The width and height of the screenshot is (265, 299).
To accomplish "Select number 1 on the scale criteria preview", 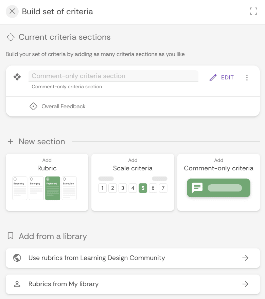I will coord(102,188).
